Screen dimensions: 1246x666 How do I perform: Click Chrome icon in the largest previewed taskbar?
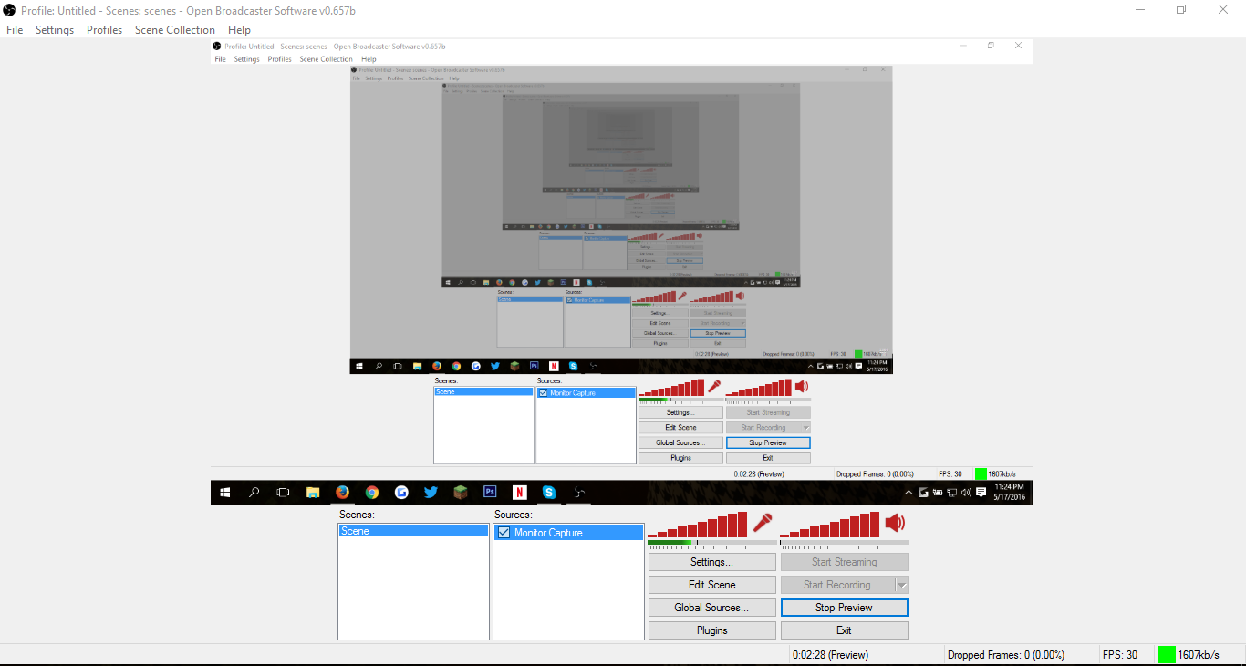click(371, 492)
